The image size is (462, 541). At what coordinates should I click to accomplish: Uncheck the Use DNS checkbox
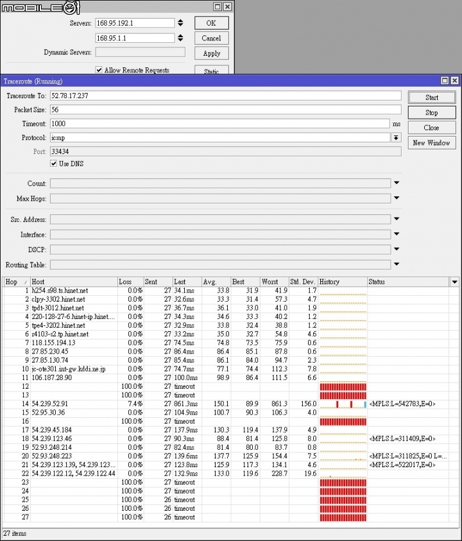click(53, 164)
